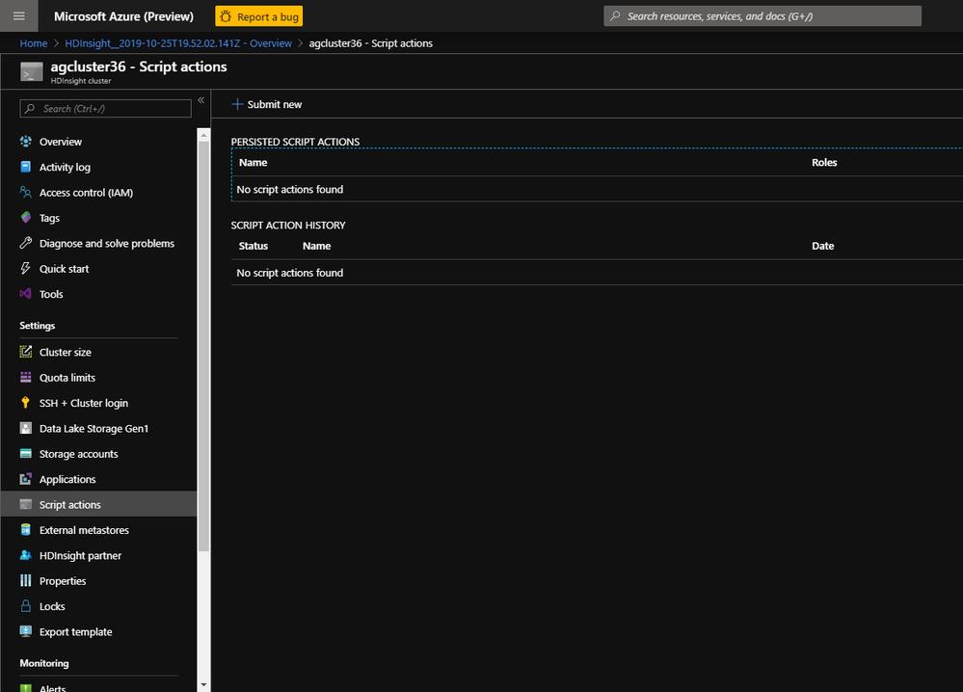Collapse the sidebar with double chevron
The width and height of the screenshot is (963, 692).
201,100
